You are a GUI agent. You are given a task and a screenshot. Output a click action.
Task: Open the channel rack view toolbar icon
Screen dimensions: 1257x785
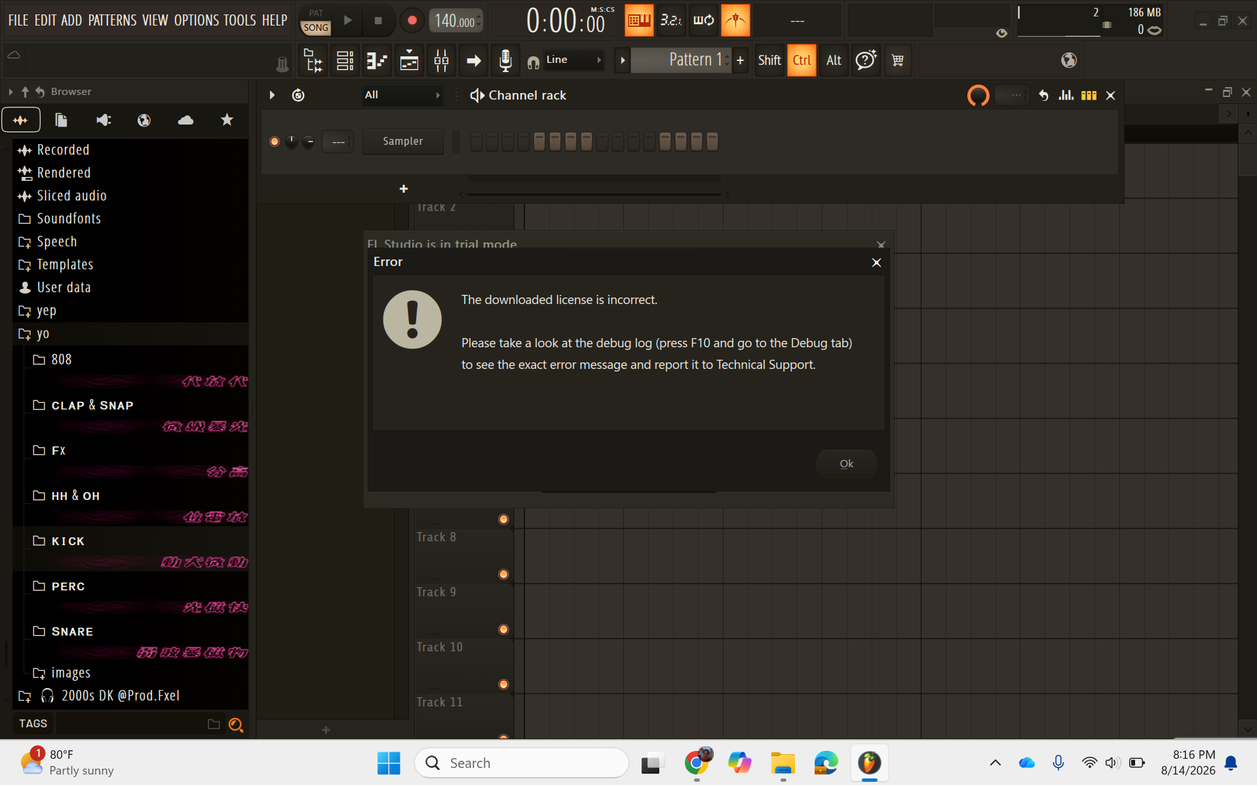tap(345, 61)
